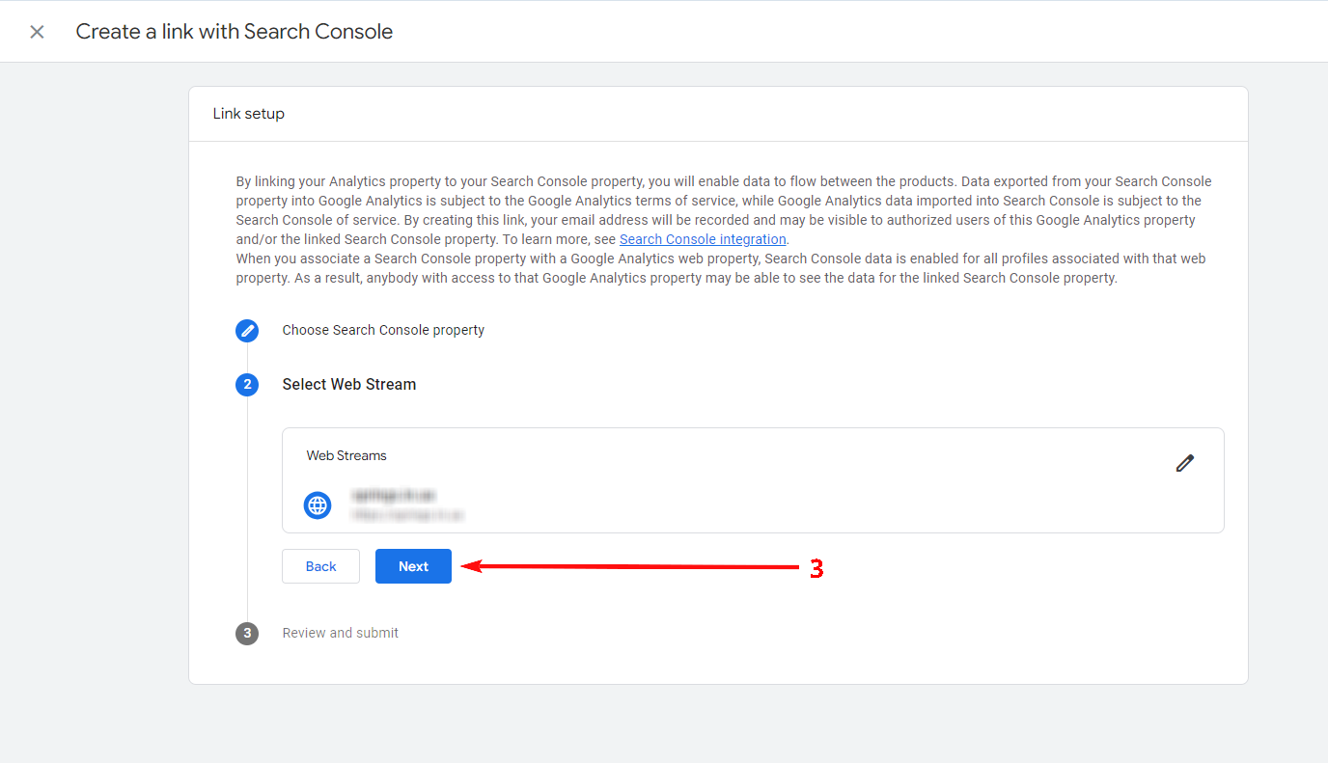Screen dimensions: 1328x763
Task: Click the Select Web Stream step heading
Action: [x=349, y=384]
